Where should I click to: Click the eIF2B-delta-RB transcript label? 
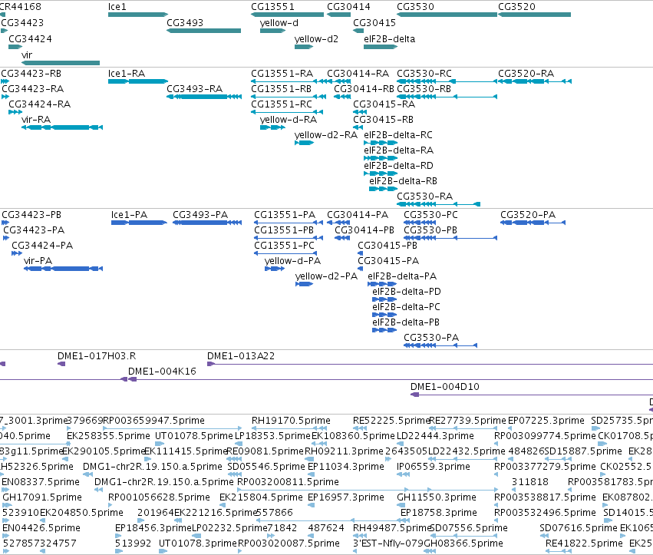(x=403, y=181)
